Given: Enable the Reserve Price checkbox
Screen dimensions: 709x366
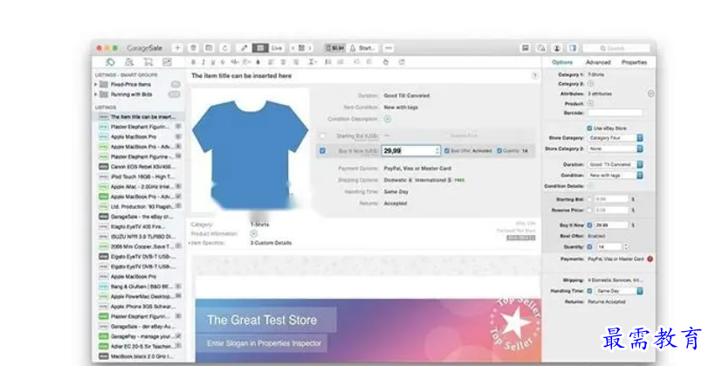Looking at the screenshot, I should point(589,210).
